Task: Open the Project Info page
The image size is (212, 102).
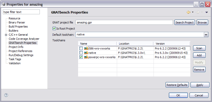Action: click(16, 47)
